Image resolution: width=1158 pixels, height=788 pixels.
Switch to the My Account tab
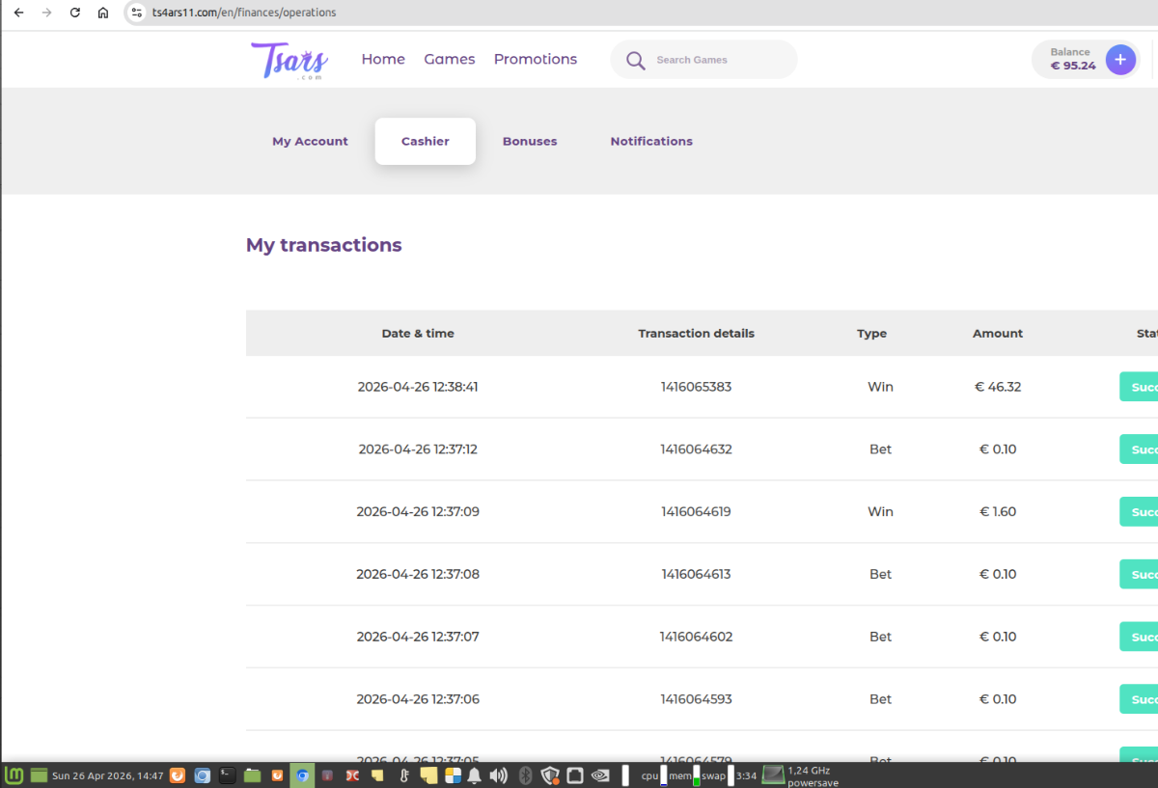[310, 141]
